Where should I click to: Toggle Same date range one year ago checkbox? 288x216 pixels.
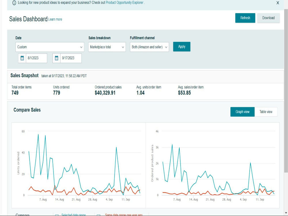(x=98, y=215)
